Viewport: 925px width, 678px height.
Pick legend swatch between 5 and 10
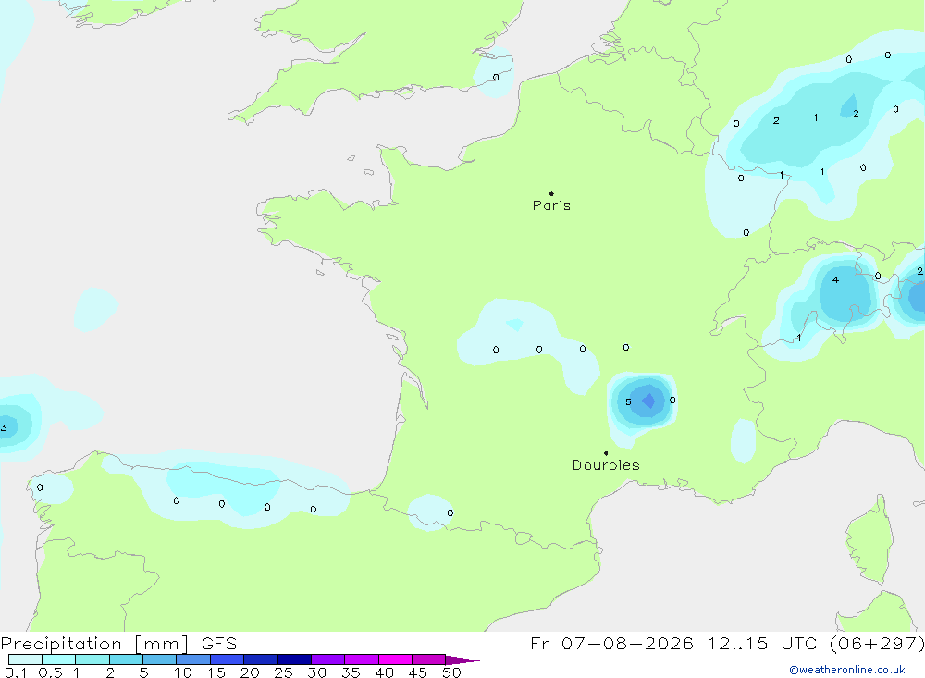tap(160, 660)
